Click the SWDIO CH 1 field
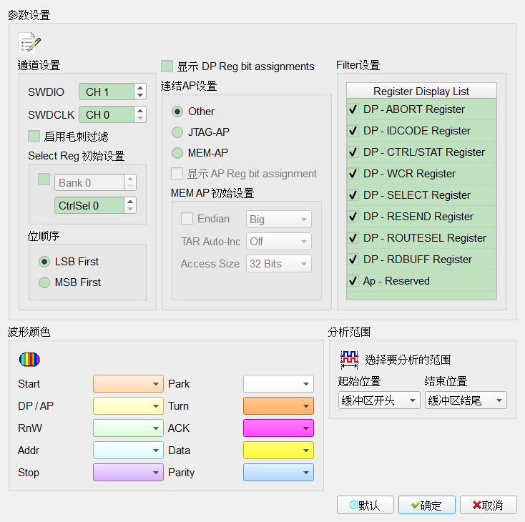 coord(107,92)
